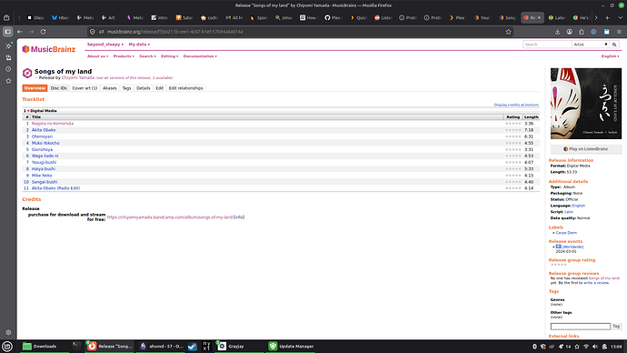
Task: Click the Wi-Fi network tray icon
Action: click(586, 347)
